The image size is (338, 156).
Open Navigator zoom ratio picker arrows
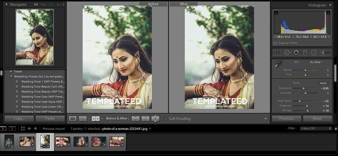[x=63, y=5]
